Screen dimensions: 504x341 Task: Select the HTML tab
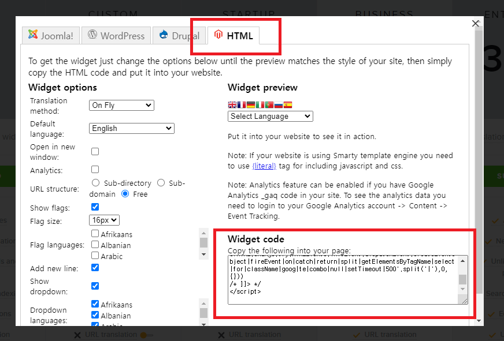click(x=234, y=35)
